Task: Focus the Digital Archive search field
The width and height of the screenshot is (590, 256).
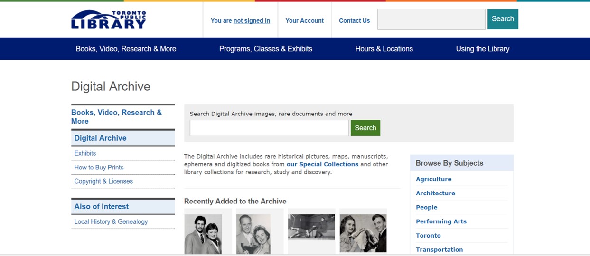Action: [269, 128]
